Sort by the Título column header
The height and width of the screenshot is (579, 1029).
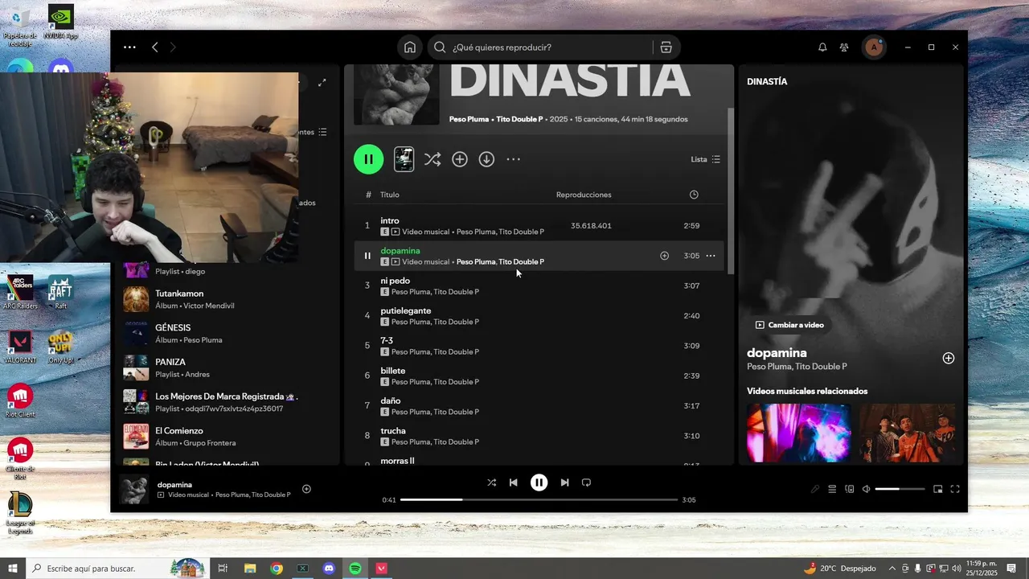pos(390,195)
